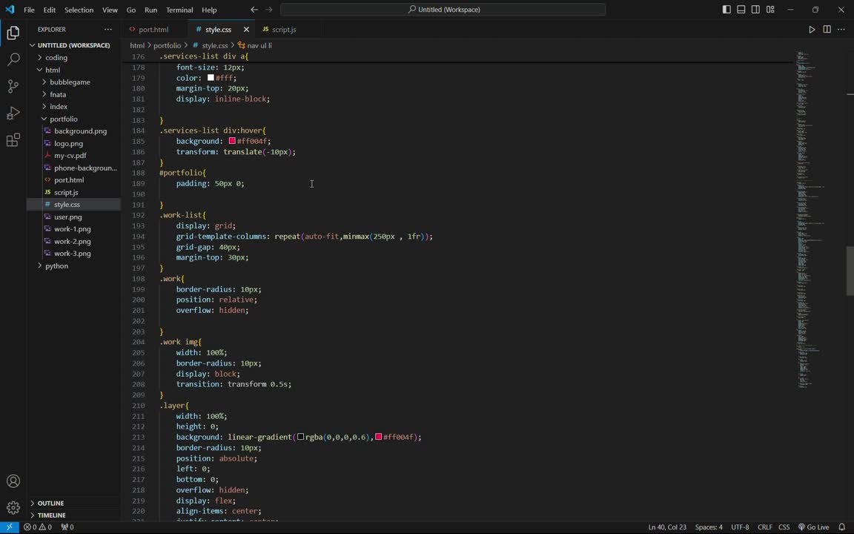The height and width of the screenshot is (534, 854).
Task: Open the #ff004f swatch on line 185
Action: click(232, 141)
